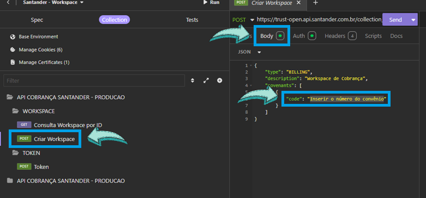This screenshot has width=426, height=198.
Task: Switch to the Spec view
Action: pyautogui.click(x=37, y=20)
